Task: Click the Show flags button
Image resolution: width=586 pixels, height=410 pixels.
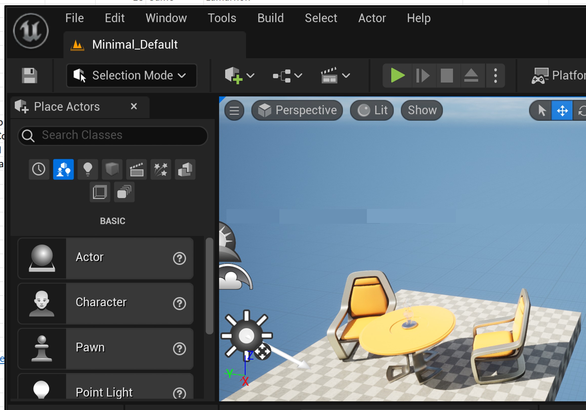Action: (x=422, y=110)
